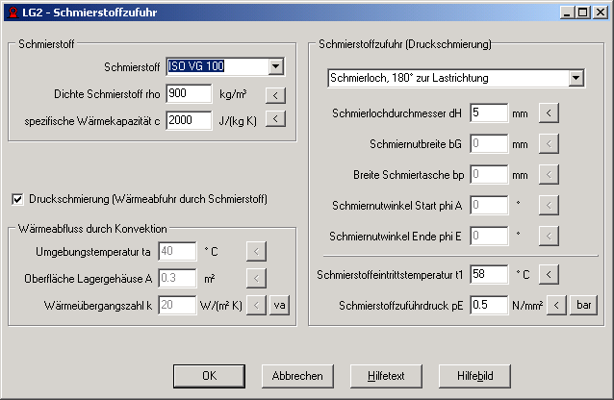Toggle the Druckschmierung checkbox

coord(17,199)
